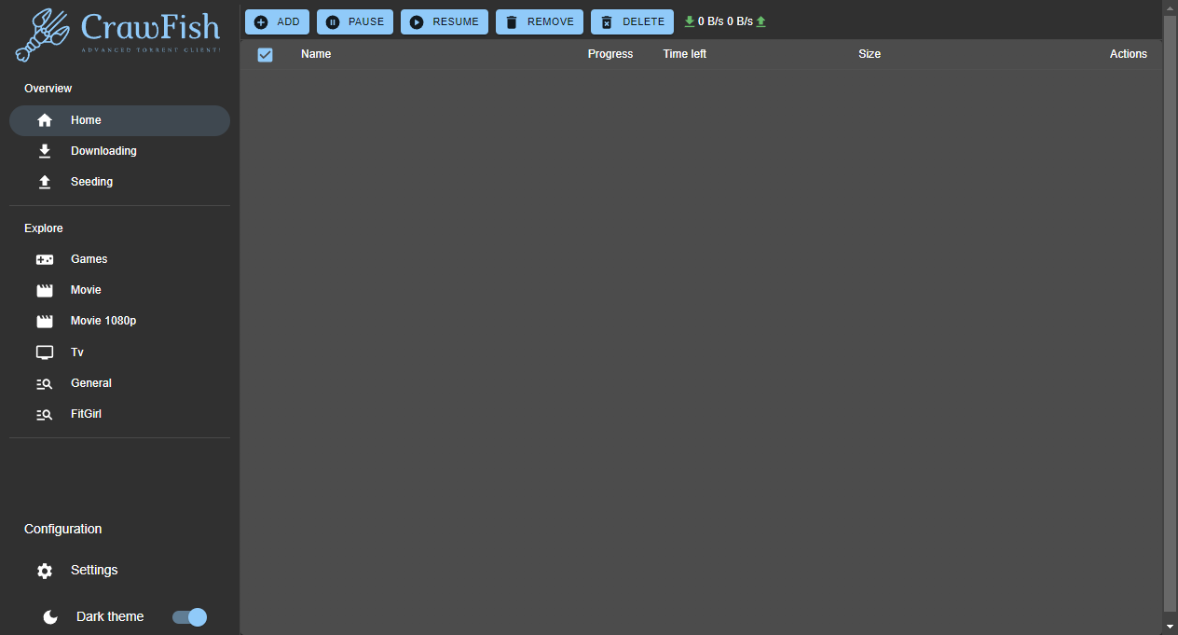This screenshot has height=635, width=1178.
Task: Click the RESUME button
Action: point(445,21)
